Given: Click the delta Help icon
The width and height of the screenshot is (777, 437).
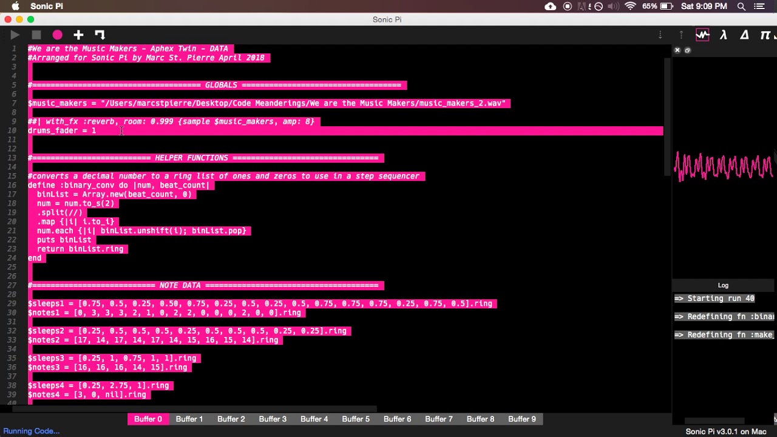Looking at the screenshot, I should (x=744, y=35).
